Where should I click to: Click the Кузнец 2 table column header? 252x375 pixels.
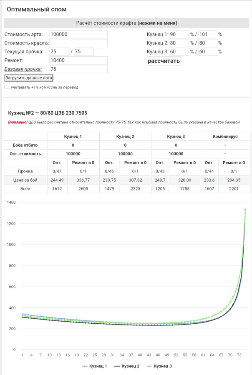tap(125, 136)
